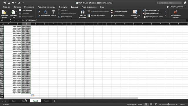
Task: Save the workbook with the floppy icon
Action: (x=9, y=3)
